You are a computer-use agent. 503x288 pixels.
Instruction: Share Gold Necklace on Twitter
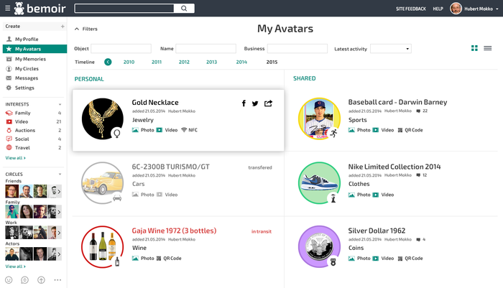(x=255, y=103)
